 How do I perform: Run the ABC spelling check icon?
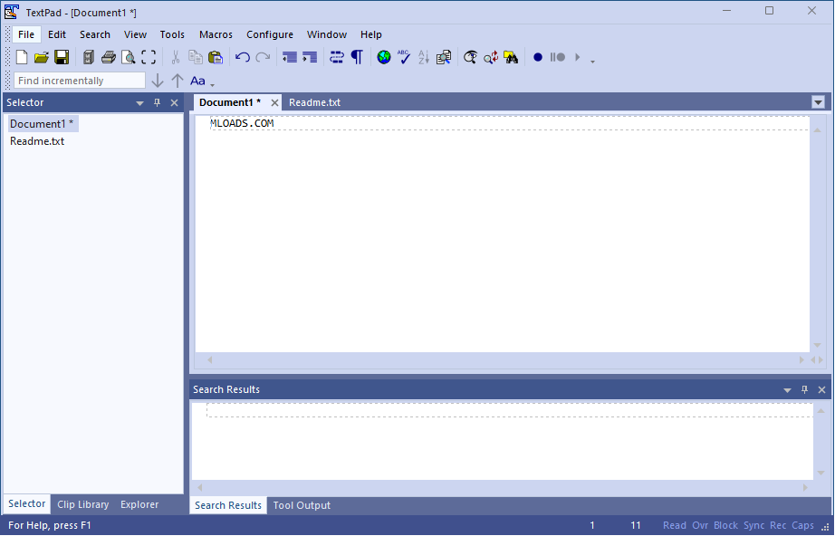click(x=404, y=57)
